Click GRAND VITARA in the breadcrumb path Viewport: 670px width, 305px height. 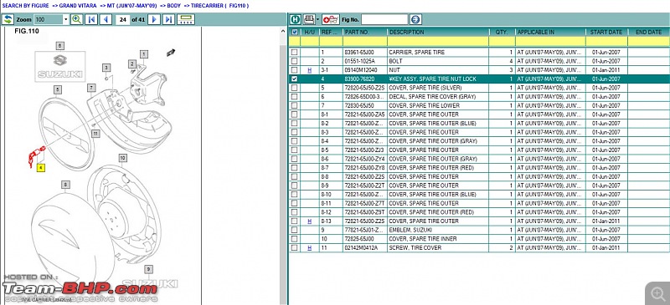click(78, 6)
